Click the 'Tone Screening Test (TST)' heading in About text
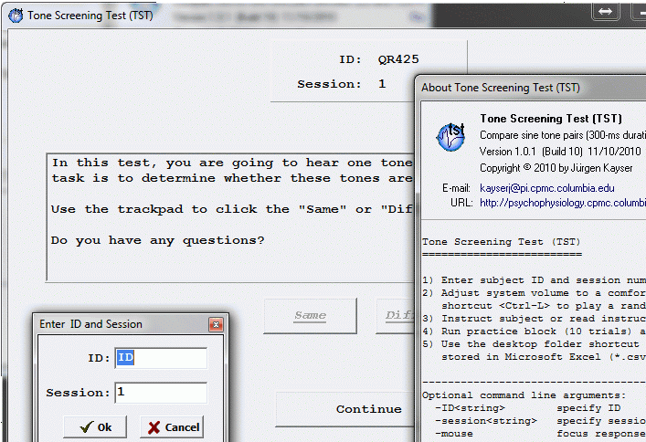 click(x=502, y=242)
